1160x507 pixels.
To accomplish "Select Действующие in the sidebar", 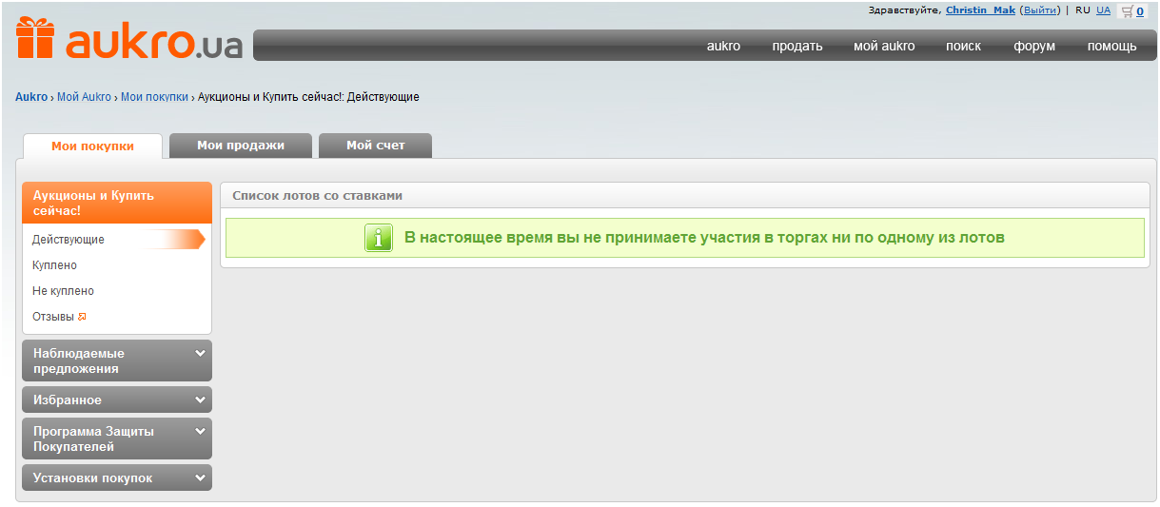I will pyautogui.click(x=69, y=240).
